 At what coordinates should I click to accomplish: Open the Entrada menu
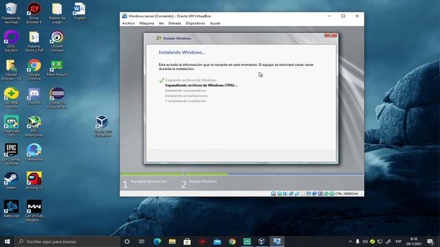[175, 23]
